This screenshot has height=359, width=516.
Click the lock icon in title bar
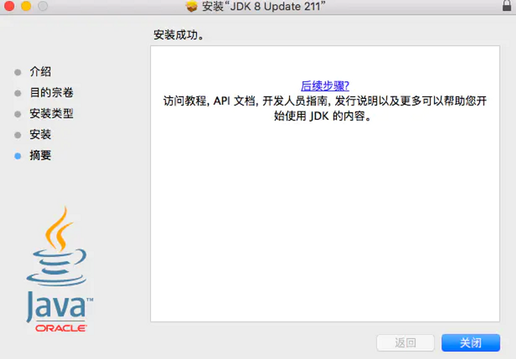[507, 6]
